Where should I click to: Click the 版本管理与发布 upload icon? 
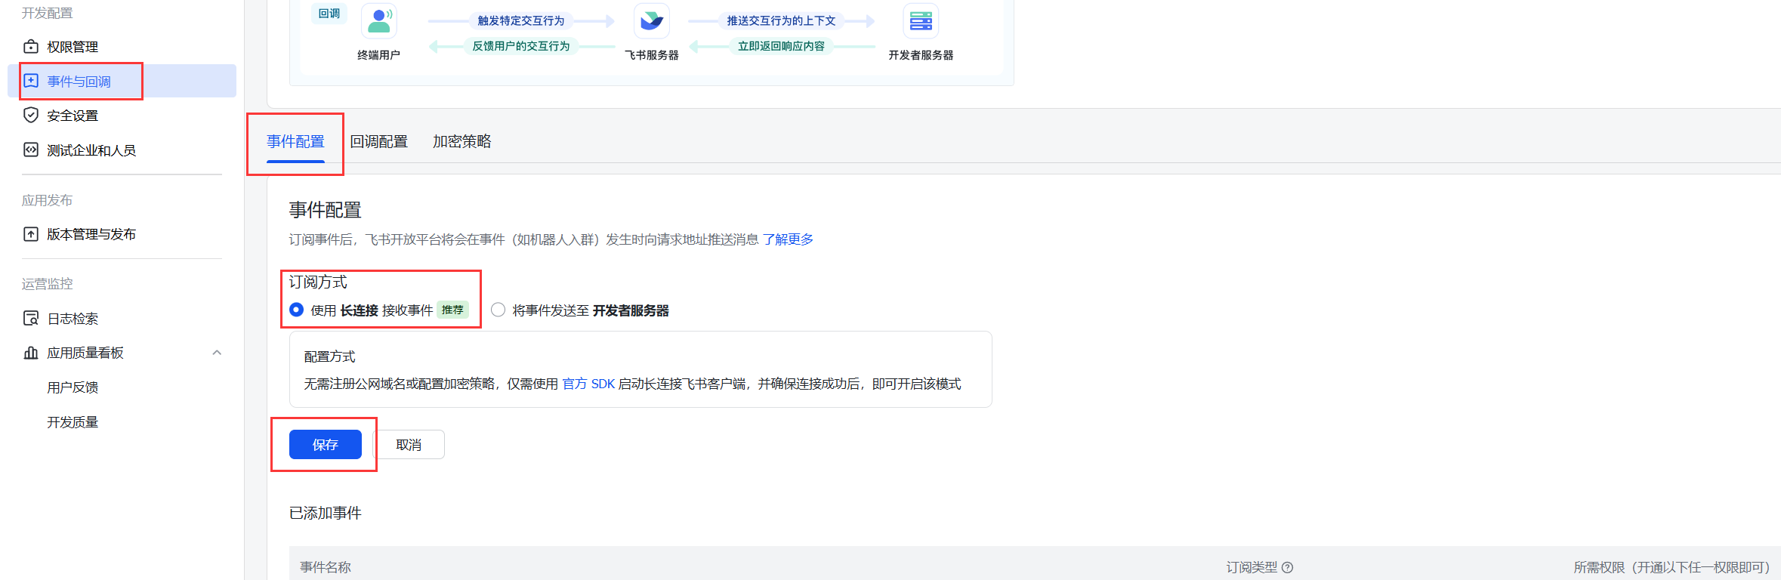(x=31, y=234)
